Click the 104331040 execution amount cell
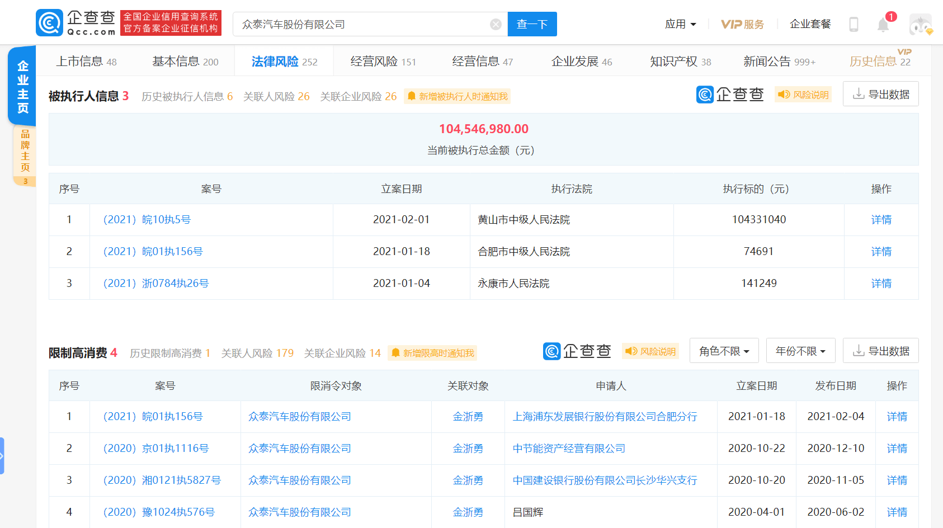943x528 pixels. point(759,220)
